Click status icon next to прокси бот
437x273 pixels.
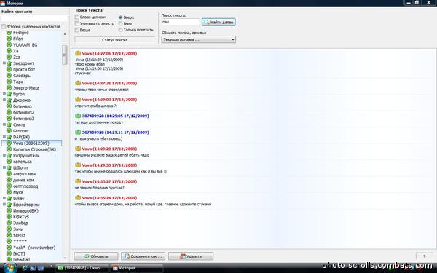pos(9,69)
